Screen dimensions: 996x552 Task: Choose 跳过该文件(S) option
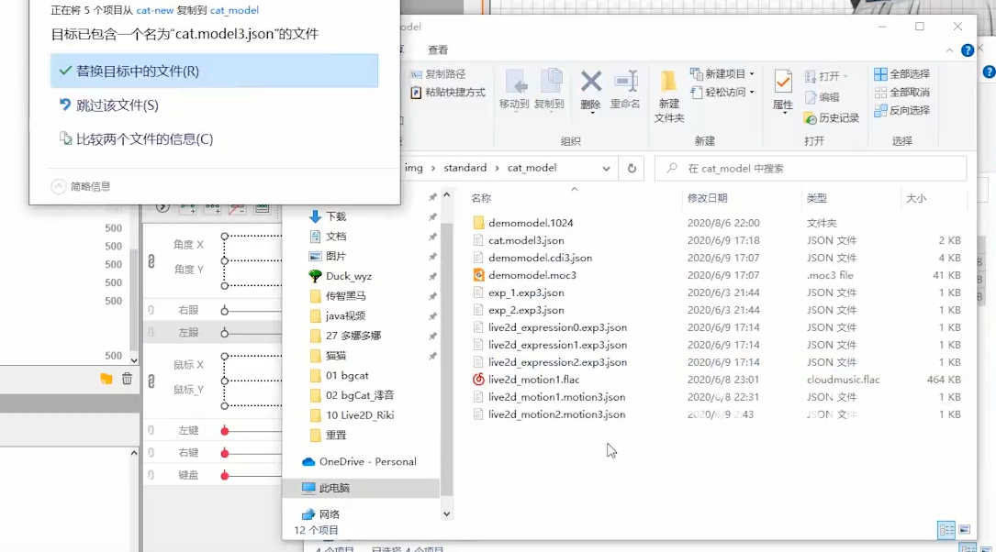117,105
